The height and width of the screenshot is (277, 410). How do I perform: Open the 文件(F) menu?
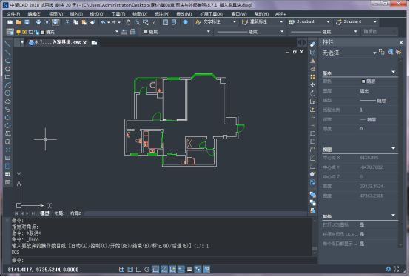pos(13,14)
